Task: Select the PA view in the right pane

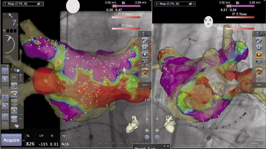Action: [x=164, y=143]
